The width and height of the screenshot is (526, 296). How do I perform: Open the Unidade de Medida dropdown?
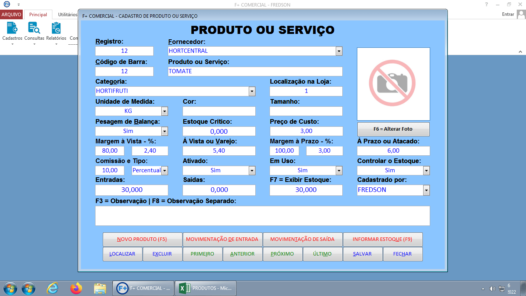click(164, 111)
